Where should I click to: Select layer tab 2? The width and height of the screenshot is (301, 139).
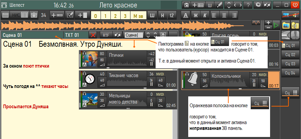point(115,16)
